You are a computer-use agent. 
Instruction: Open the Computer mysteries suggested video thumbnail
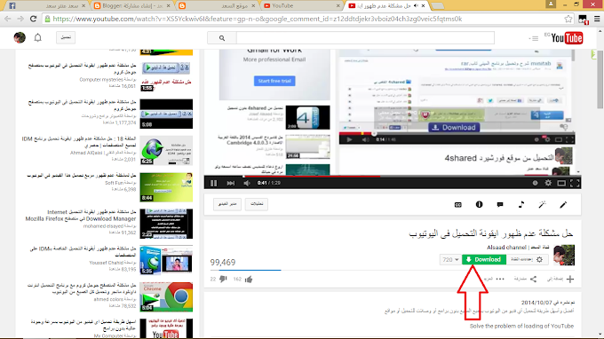pos(166,76)
